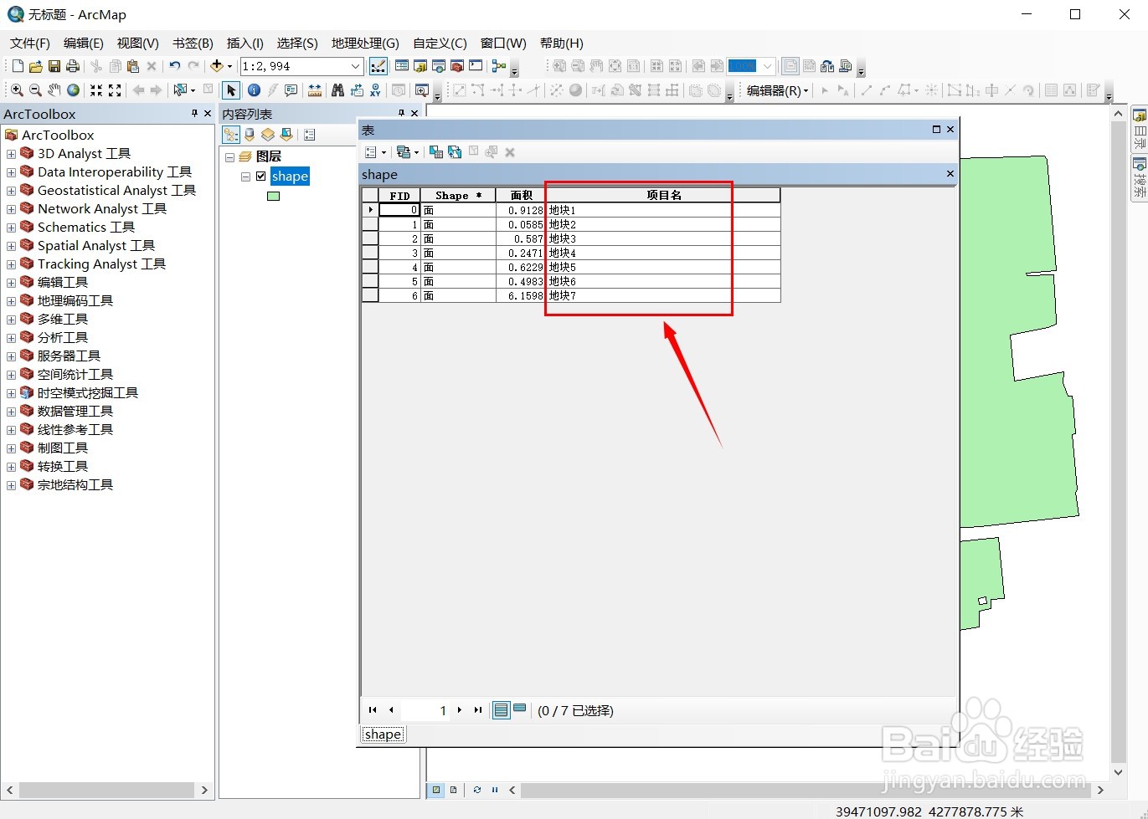The height and width of the screenshot is (819, 1148).
Task: Launch ModelBuilder from toolbar
Action: coord(499,66)
